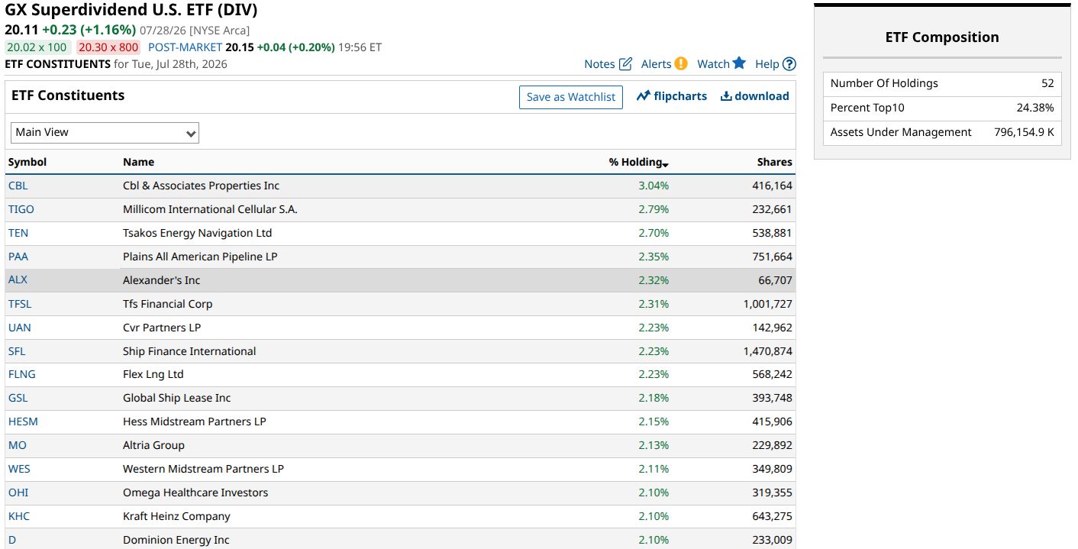Click the Notes text link

click(x=599, y=64)
